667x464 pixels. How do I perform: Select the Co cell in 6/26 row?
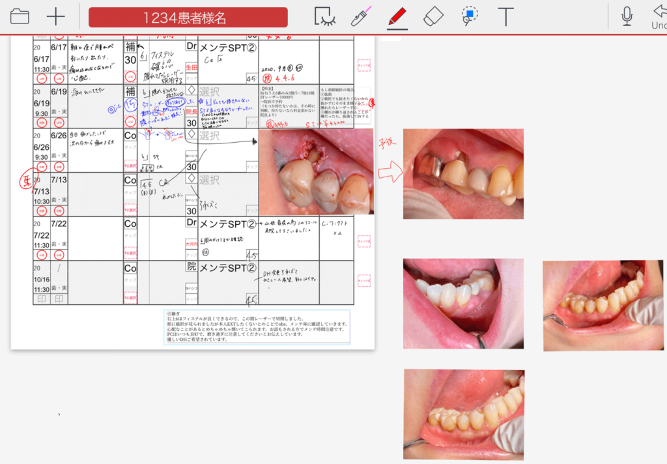coord(130,136)
